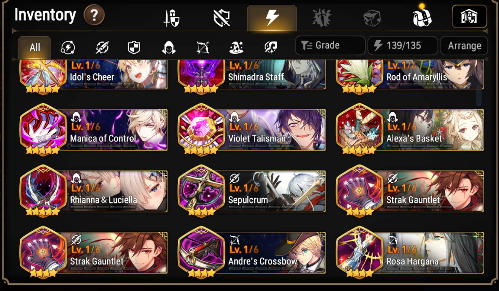
Task: Select the lightning bolt artifact tab
Action: (x=272, y=18)
